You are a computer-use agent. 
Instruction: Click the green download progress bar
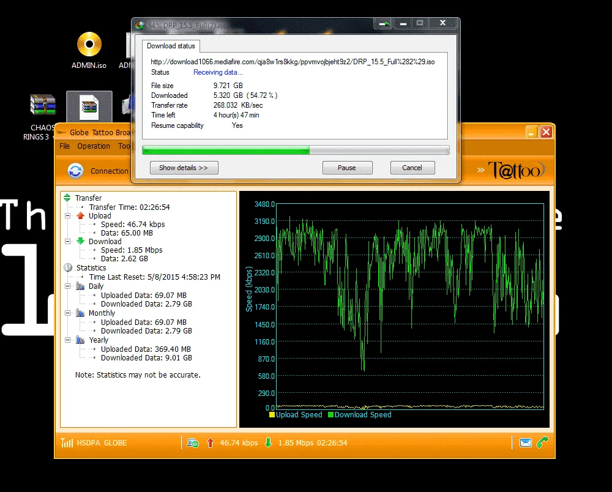click(296, 150)
